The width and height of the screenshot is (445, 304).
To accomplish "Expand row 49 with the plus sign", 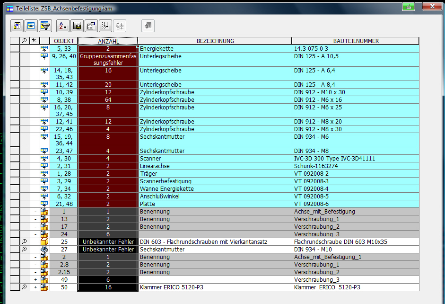I will 35,280.
